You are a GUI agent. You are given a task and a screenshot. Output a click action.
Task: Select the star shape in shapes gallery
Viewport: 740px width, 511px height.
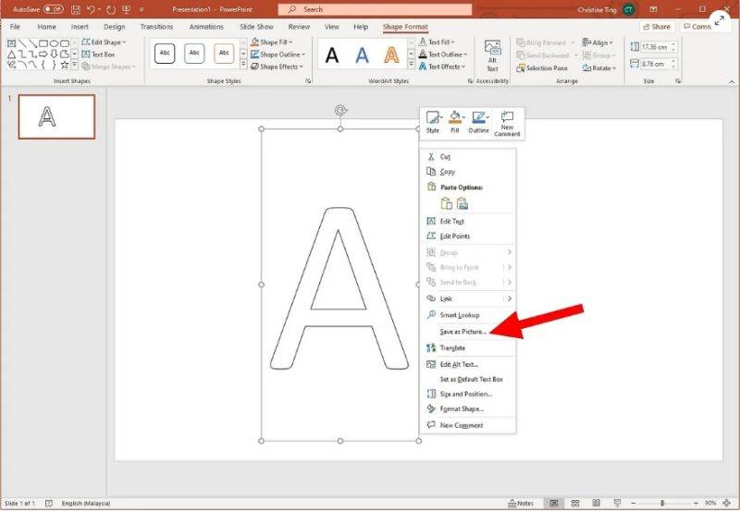pyautogui.click(x=64, y=65)
